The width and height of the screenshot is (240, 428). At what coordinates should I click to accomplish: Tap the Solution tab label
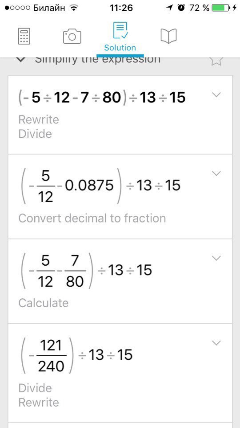120,48
